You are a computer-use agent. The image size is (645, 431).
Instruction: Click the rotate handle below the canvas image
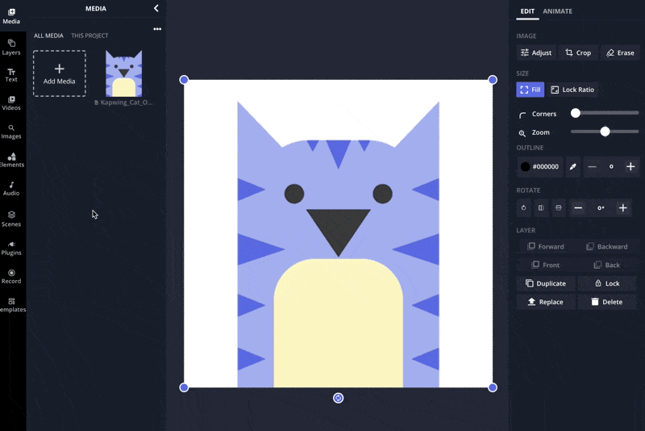[x=338, y=398]
